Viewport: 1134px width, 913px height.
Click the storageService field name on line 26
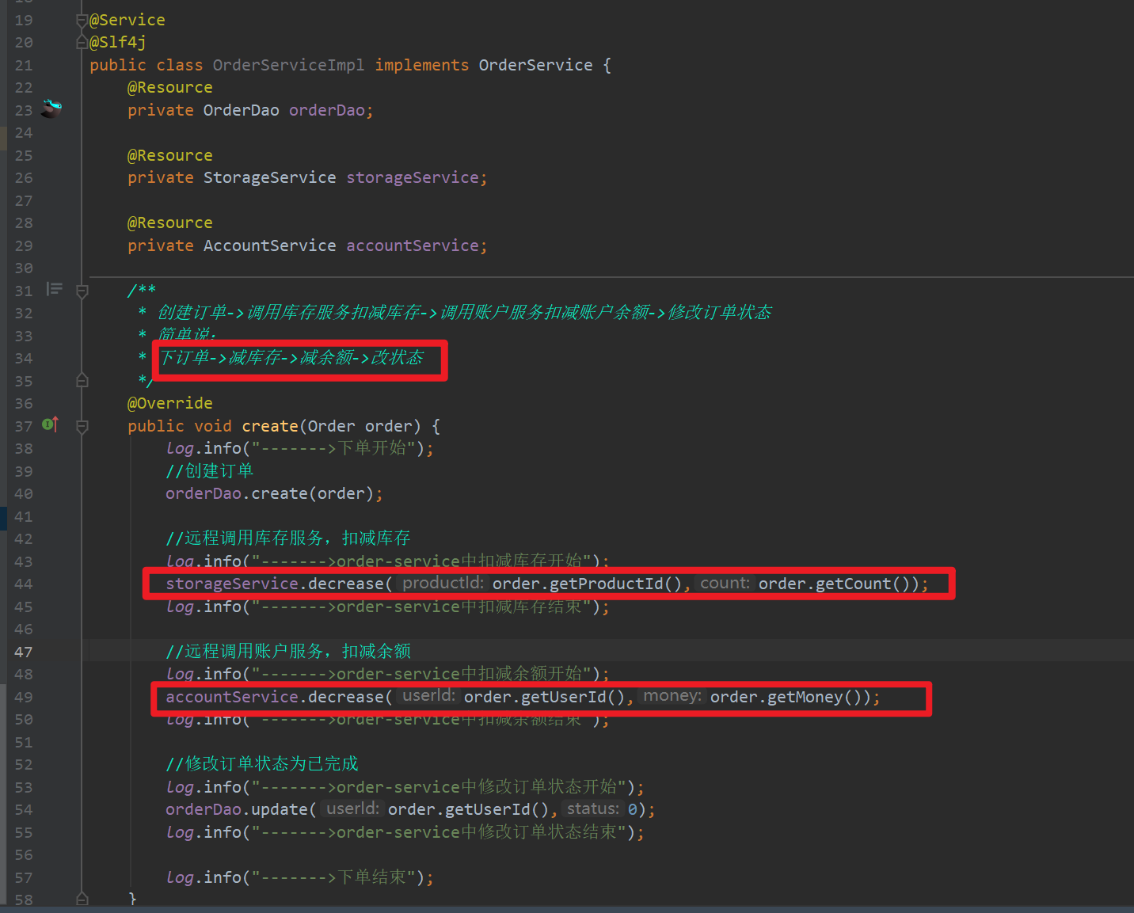pyautogui.click(x=413, y=177)
